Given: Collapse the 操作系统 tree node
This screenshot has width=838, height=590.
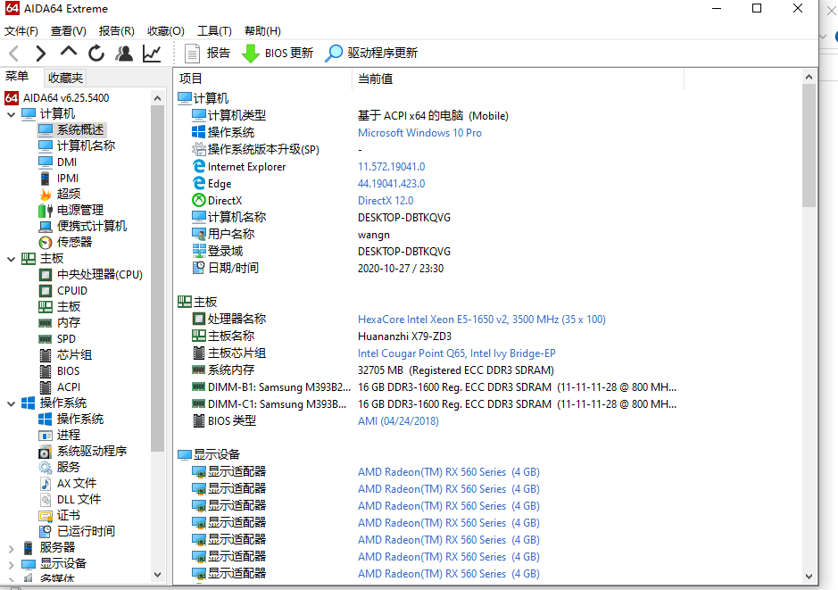Looking at the screenshot, I should coord(12,403).
